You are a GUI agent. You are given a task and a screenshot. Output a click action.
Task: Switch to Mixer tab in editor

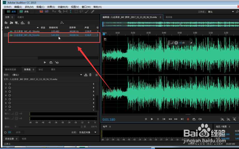click(x=169, y=17)
